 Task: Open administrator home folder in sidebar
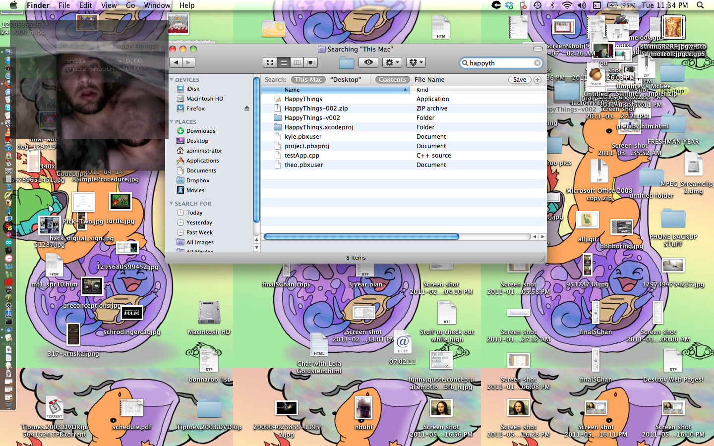coord(204,151)
